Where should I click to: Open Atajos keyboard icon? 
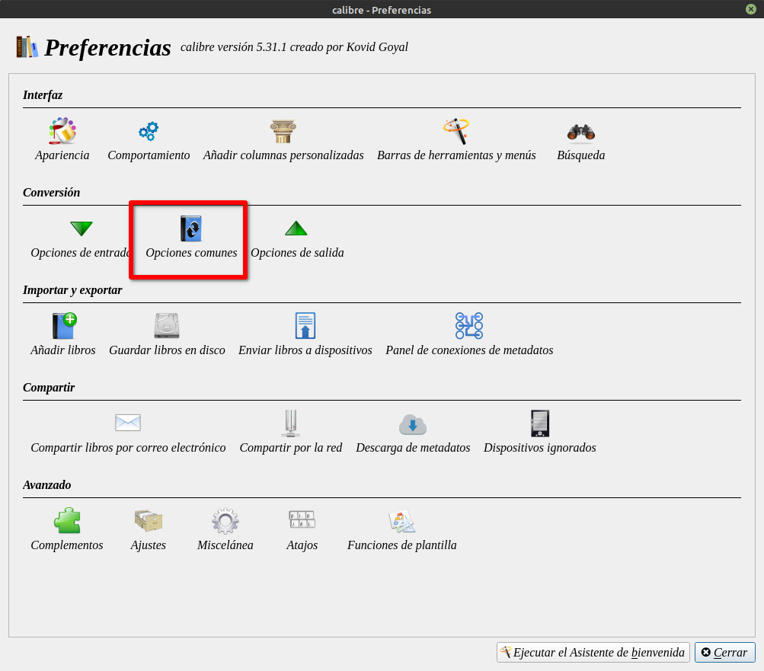[x=302, y=519]
